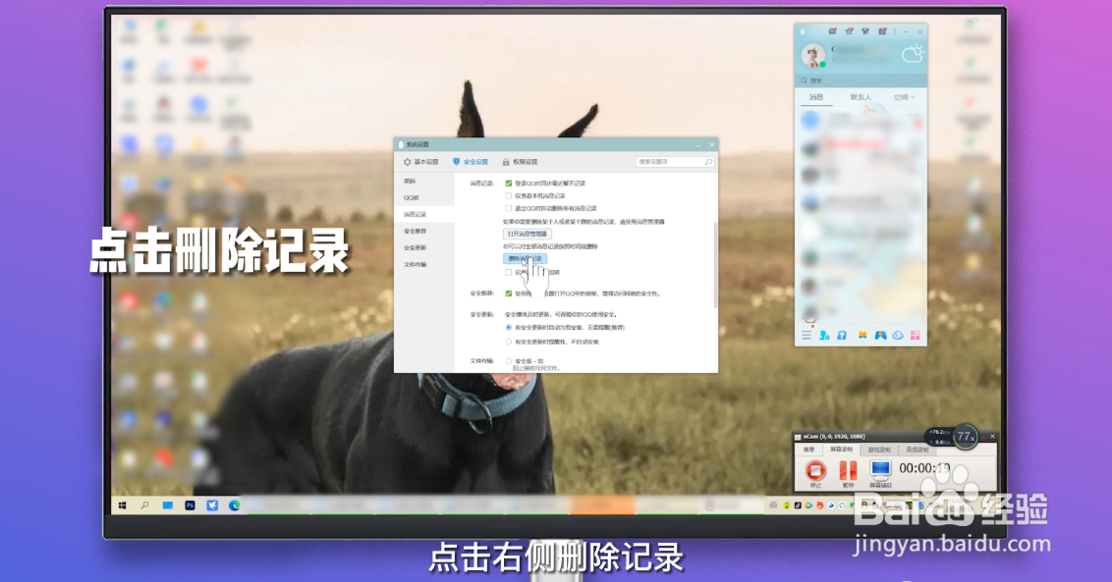Uncheck 登录QQ时同步最近聊天记录 option
The height and width of the screenshot is (582, 1112).
click(508, 183)
